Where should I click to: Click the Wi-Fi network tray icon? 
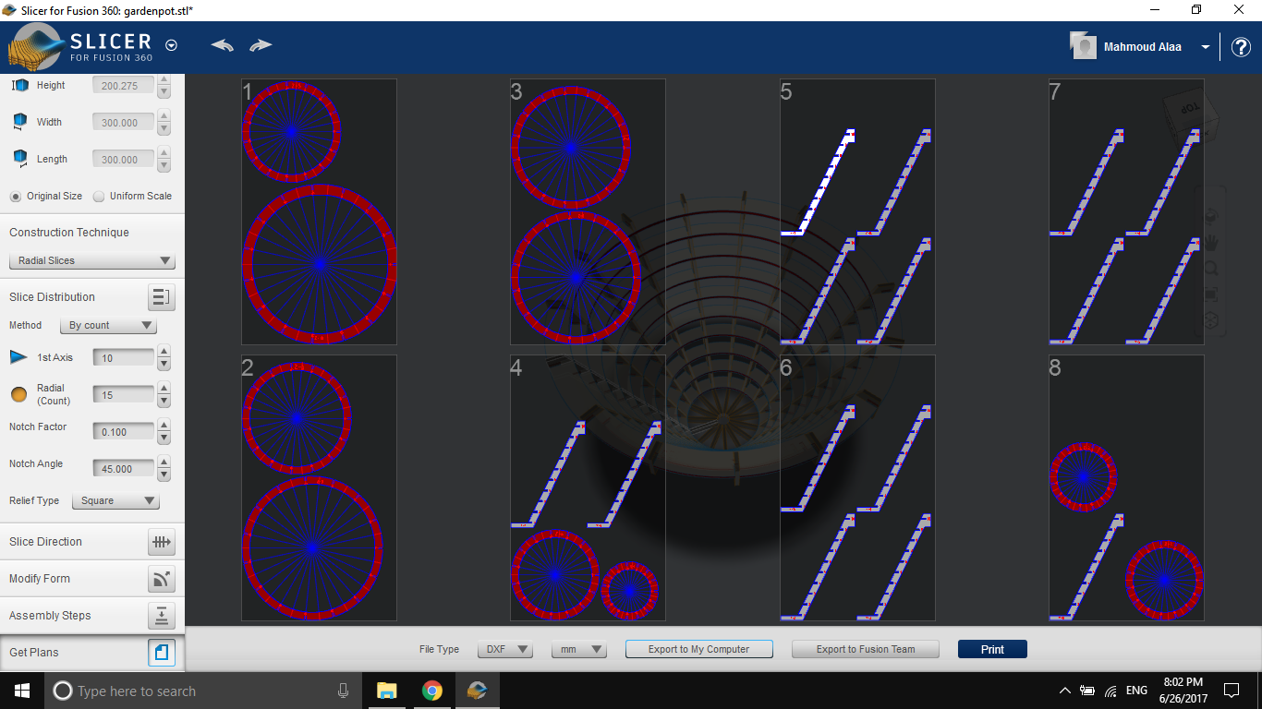(1110, 691)
